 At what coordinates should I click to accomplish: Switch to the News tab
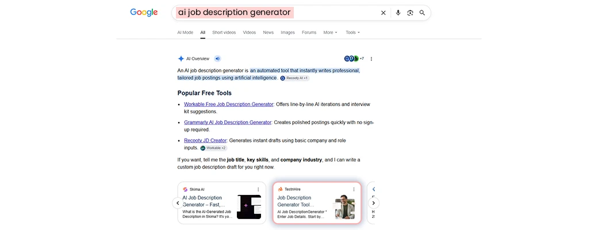click(x=268, y=32)
